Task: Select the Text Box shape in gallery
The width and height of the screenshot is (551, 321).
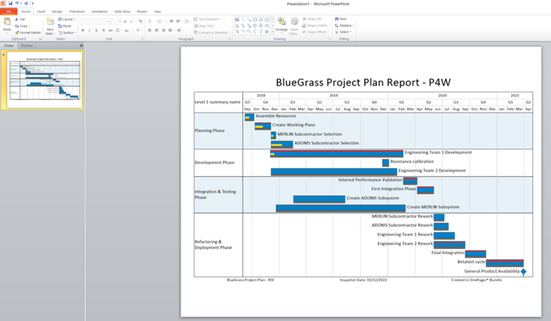Action: pyautogui.click(x=237, y=20)
